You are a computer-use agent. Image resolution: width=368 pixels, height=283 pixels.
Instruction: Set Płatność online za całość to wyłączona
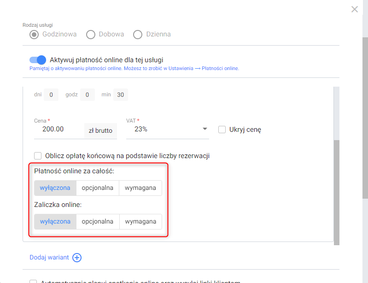click(55, 188)
